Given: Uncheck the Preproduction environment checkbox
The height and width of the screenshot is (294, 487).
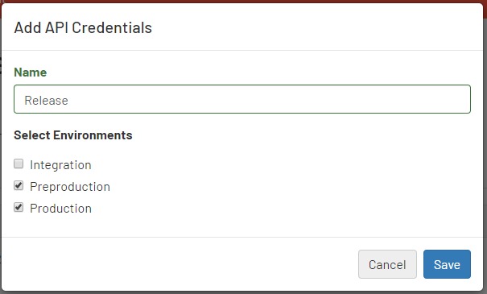Looking at the screenshot, I should coord(19,185).
